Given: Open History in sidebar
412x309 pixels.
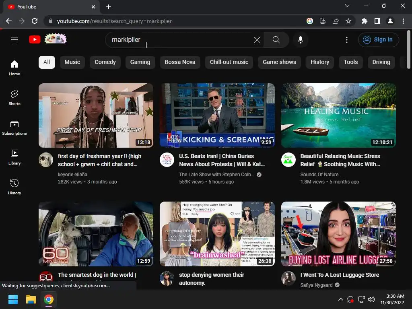Looking at the screenshot, I should [x=14, y=187].
